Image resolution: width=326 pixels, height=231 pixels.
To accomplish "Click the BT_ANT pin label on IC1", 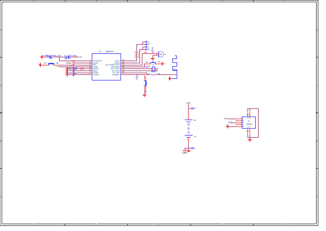I will click(116, 72).
